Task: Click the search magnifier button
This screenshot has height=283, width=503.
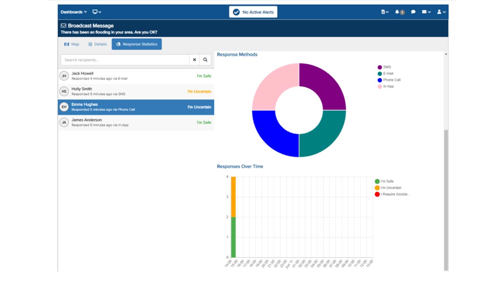Action: tap(205, 60)
